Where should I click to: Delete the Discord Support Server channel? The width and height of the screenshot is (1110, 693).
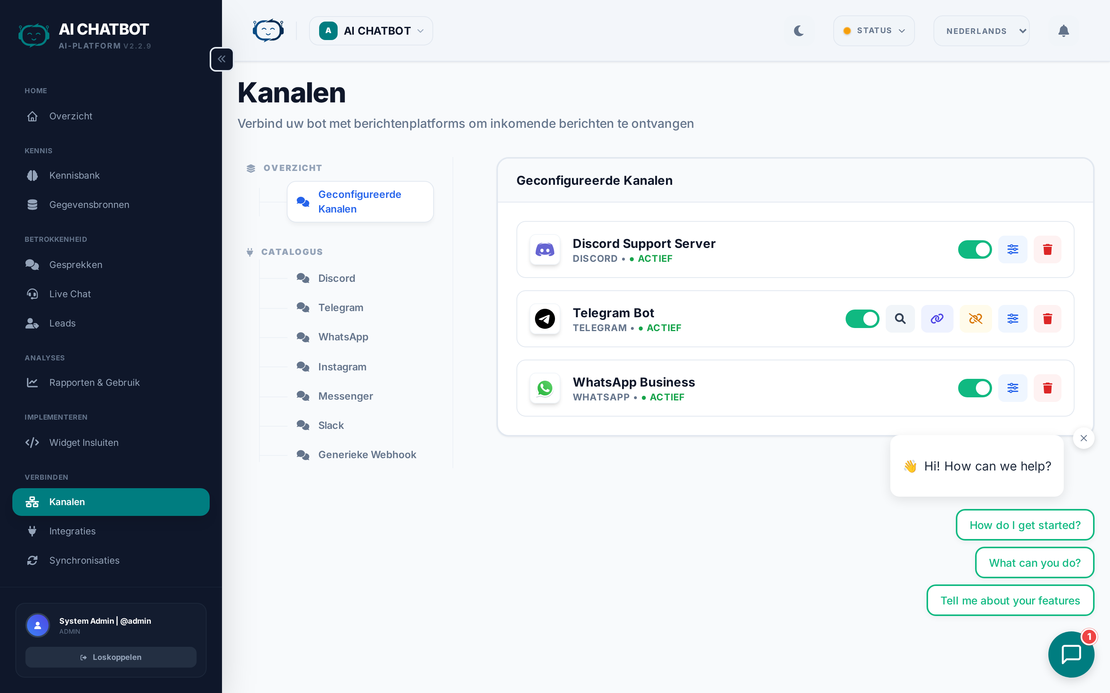point(1047,249)
